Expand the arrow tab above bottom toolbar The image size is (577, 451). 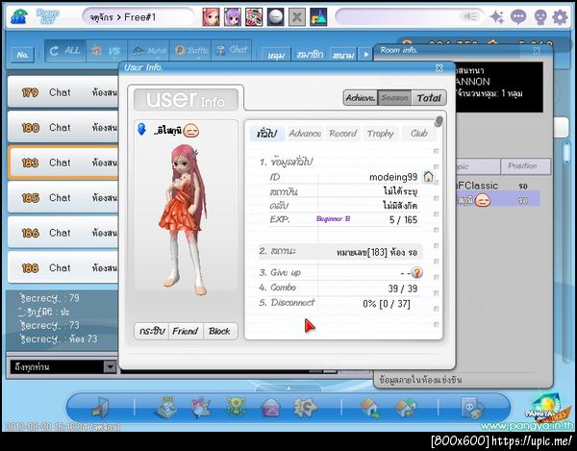tap(288, 388)
